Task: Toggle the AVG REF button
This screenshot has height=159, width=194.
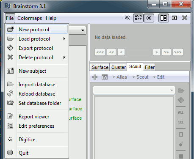Action: click(x=138, y=18)
